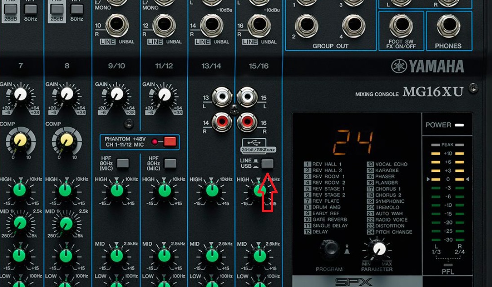Click the HIGH EQ knob on channel 7
The image size is (492, 287).
[x=20, y=190]
